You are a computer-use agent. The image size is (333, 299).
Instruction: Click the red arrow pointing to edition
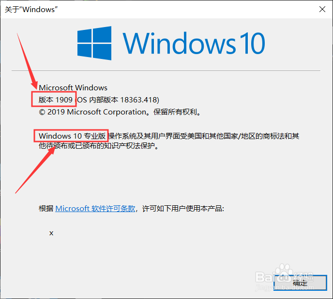click(35, 170)
